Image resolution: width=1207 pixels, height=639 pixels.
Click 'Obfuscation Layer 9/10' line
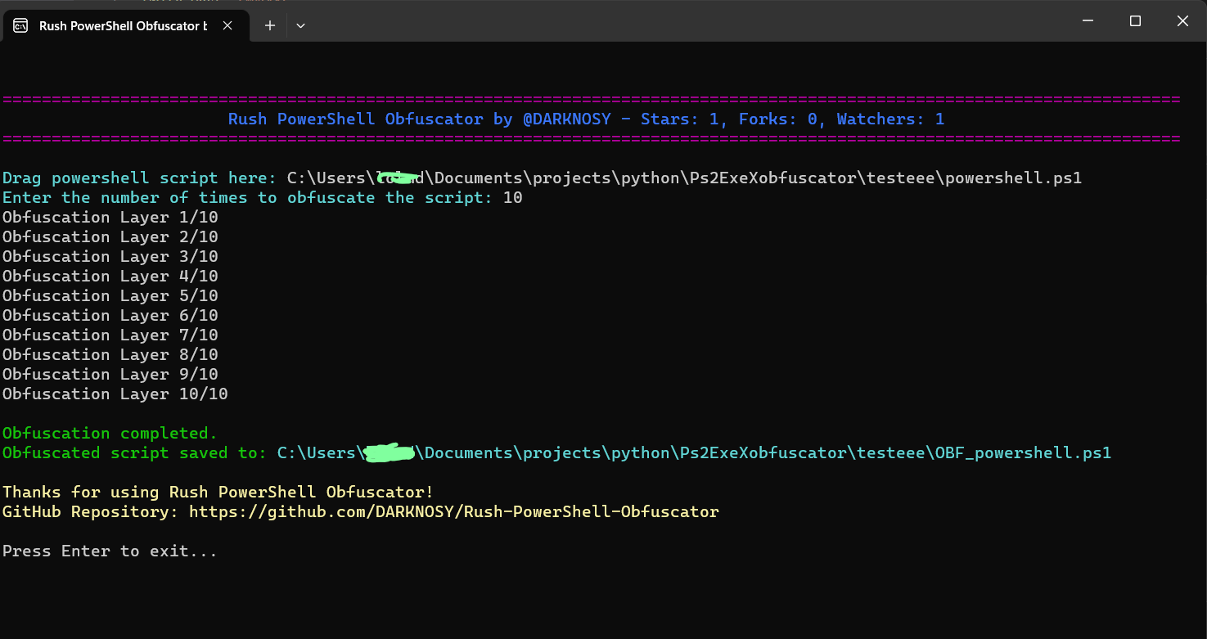(110, 375)
